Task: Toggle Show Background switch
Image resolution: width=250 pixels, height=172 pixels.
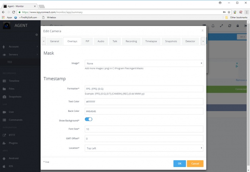Action: 89,119
